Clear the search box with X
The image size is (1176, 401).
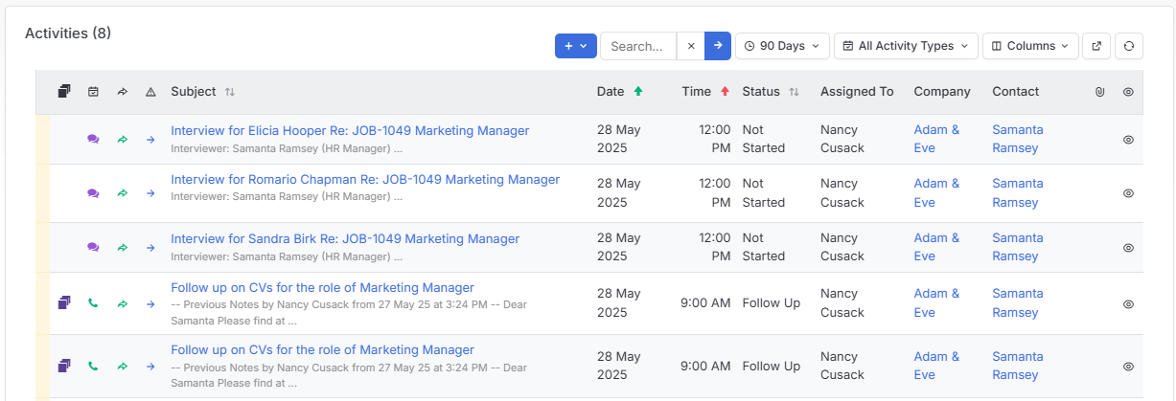[691, 46]
